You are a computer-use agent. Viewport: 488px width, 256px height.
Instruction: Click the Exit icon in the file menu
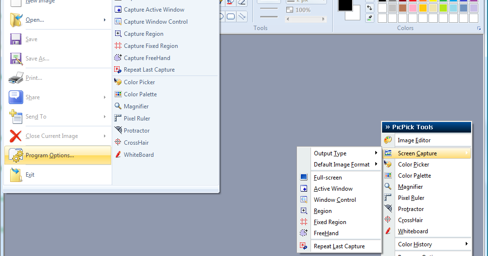click(16, 175)
